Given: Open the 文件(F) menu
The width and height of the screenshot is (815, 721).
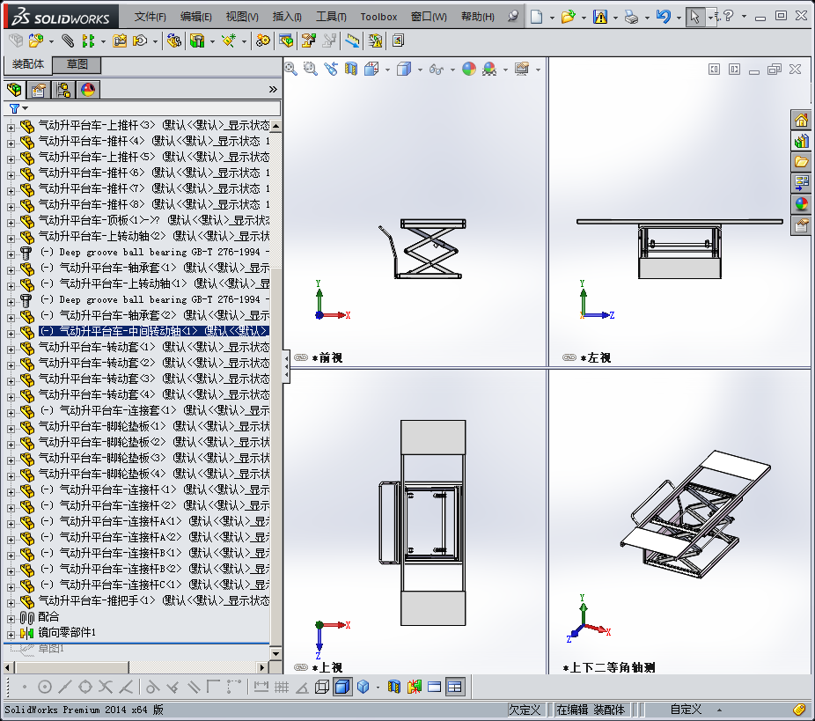Looking at the screenshot, I should coord(151,17).
